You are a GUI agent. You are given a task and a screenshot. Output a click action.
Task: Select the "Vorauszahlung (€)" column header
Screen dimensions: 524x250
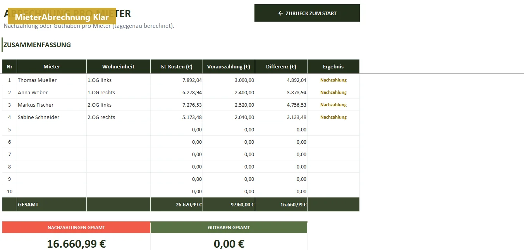[229, 66]
